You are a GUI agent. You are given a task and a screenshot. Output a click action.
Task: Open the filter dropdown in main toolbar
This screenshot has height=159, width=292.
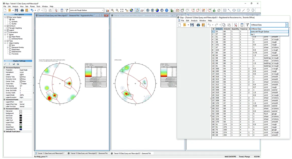pos(102,10)
